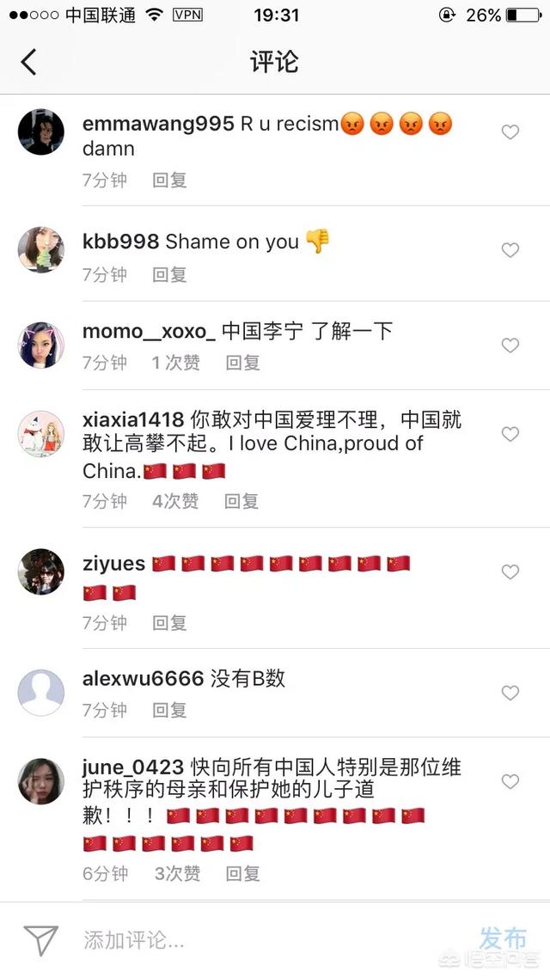Screen dimensions: 550x978
Task: View the 3次赞 likes on june_0423's comment
Action: click(x=177, y=873)
